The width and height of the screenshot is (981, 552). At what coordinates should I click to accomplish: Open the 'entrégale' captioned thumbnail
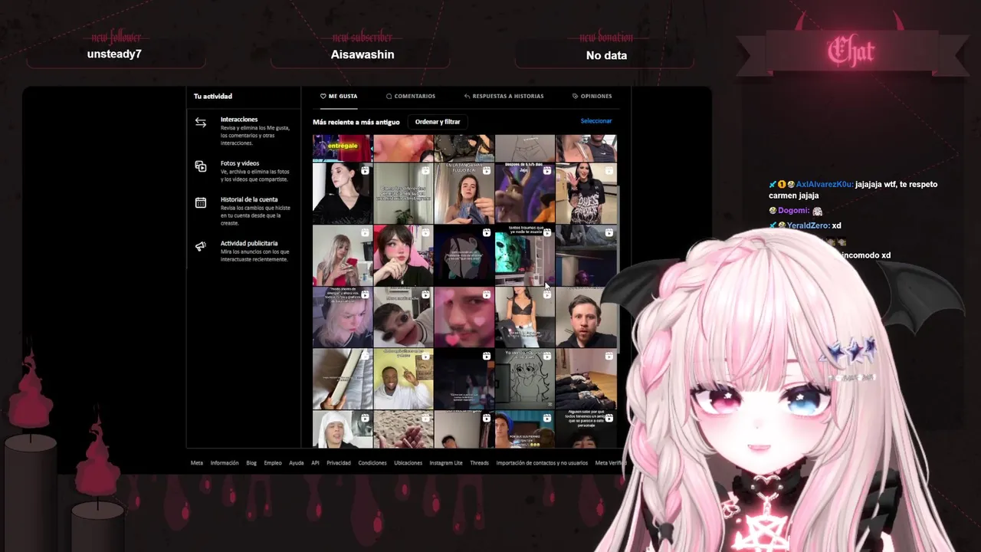click(342, 148)
